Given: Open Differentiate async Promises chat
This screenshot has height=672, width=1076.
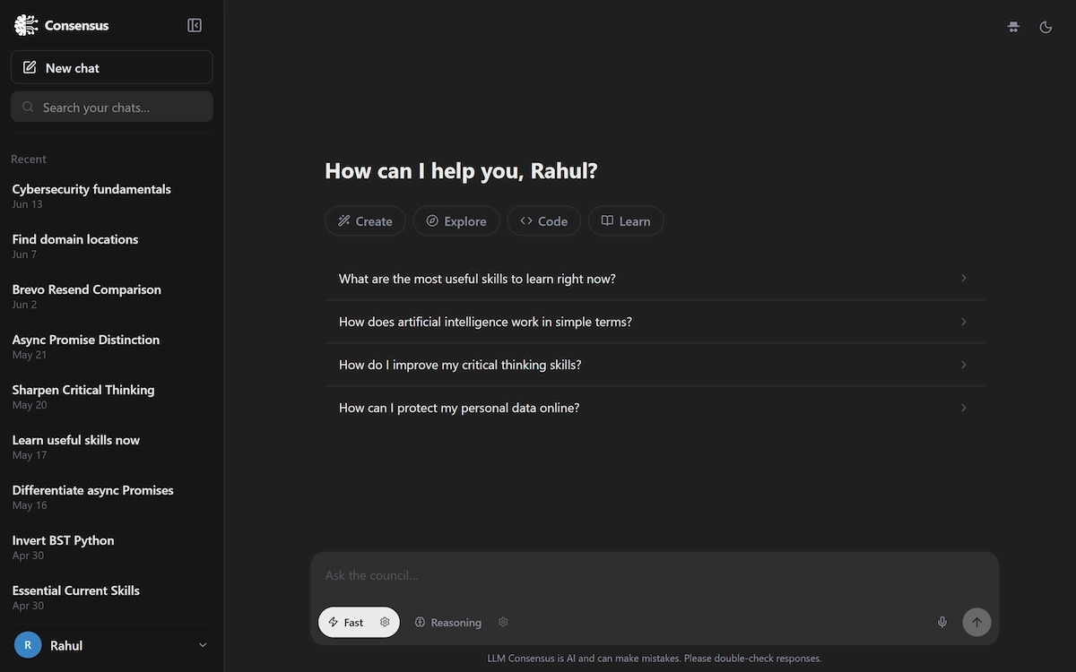Looking at the screenshot, I should click(112, 496).
